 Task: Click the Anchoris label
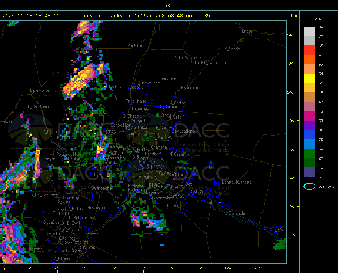click(x=97, y=208)
